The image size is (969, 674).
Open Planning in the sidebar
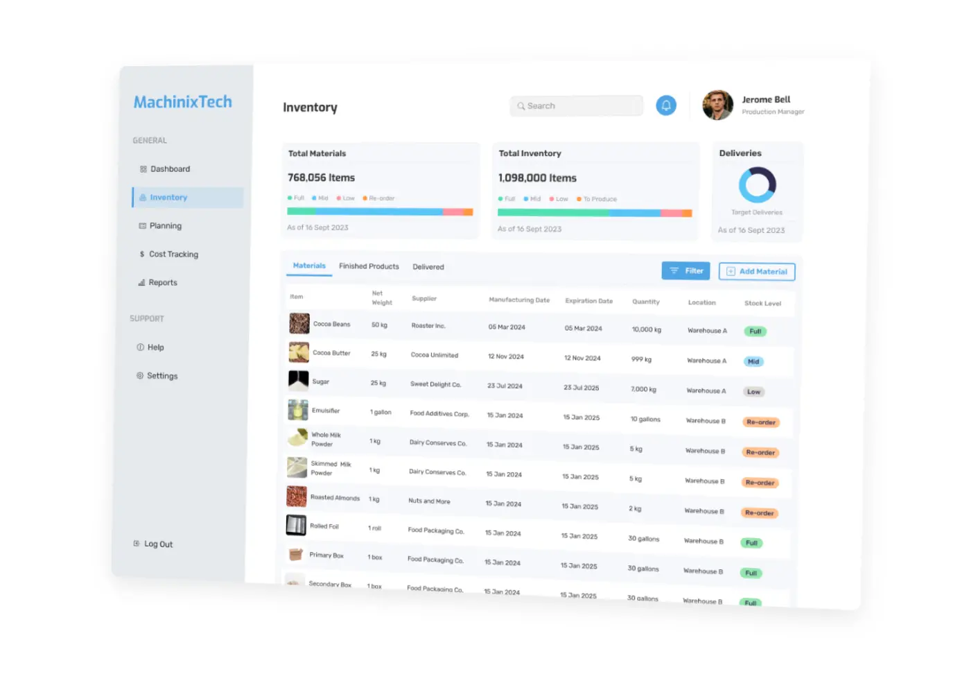coord(165,226)
